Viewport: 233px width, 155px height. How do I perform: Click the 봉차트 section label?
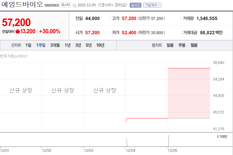tap(157, 45)
